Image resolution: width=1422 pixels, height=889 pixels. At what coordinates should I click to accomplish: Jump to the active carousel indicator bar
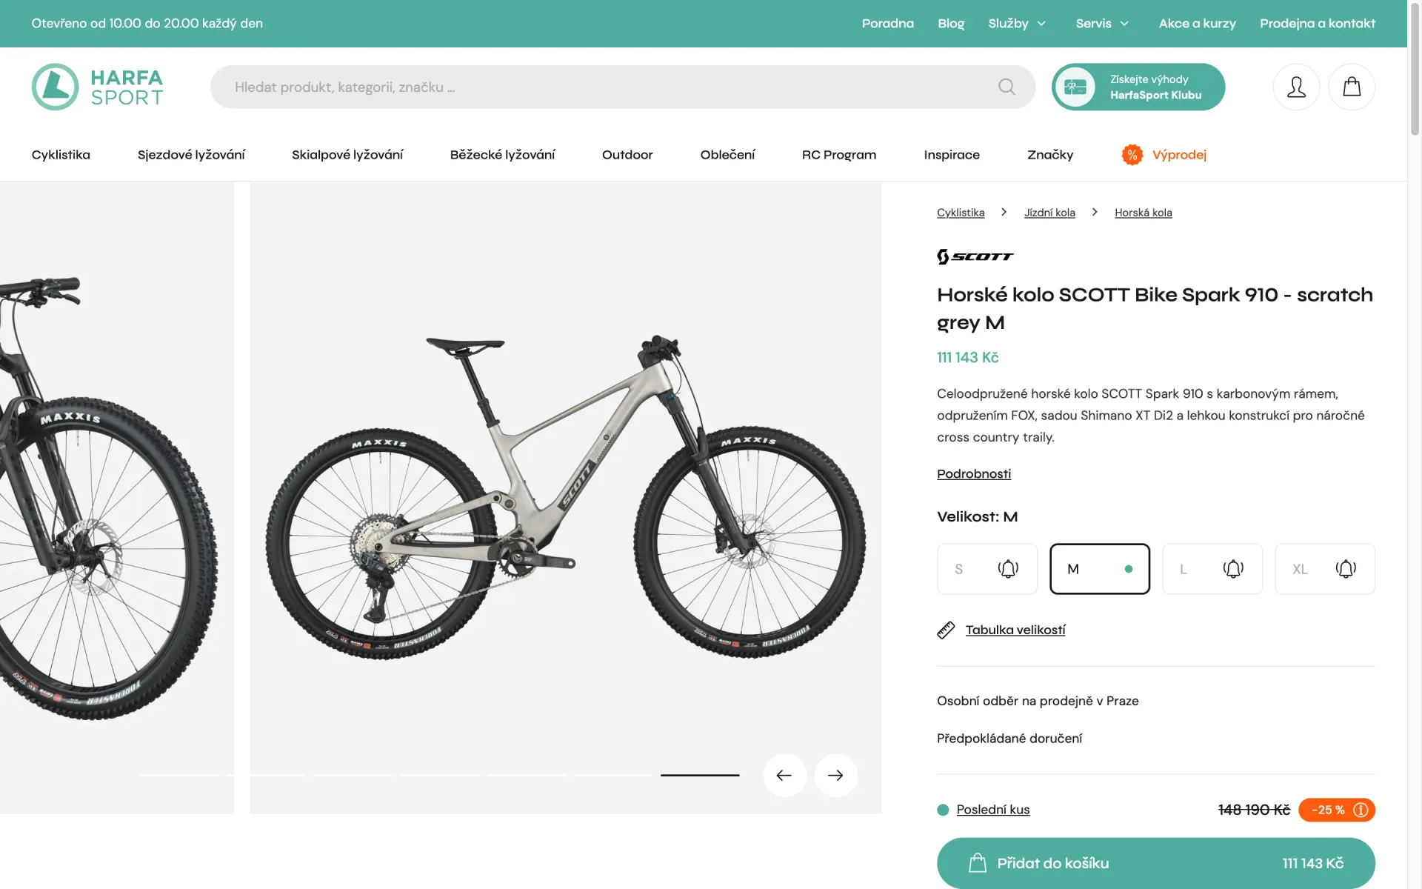coord(700,775)
